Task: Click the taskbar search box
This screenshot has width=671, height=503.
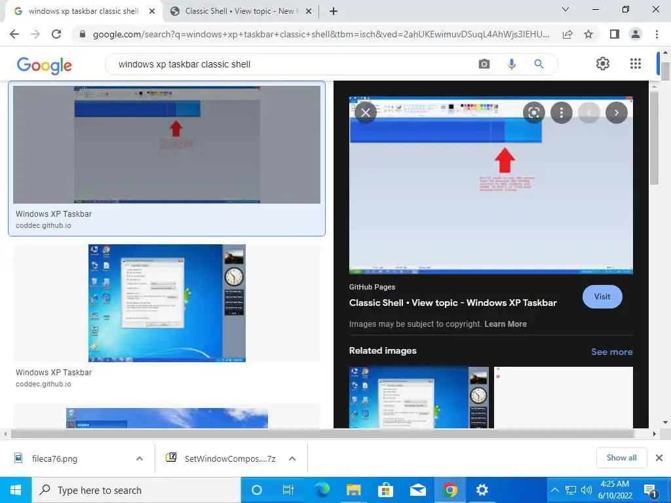Action: 136,490
